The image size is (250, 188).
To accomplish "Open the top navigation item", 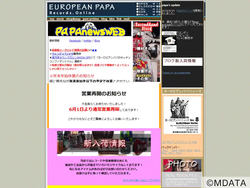I will pyautogui.click(x=52, y=19).
